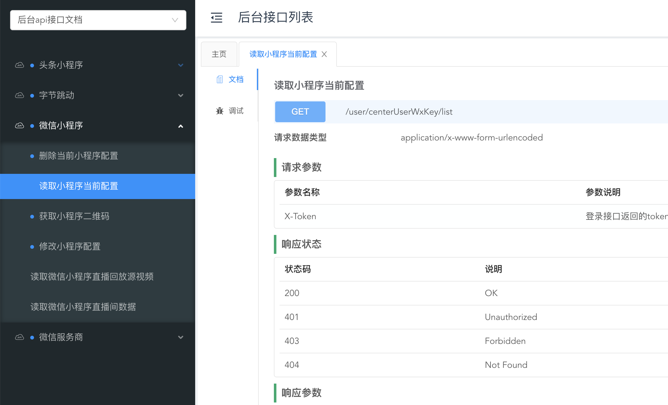Close the 读取小程序当前配置 tab
Image resolution: width=668 pixels, height=405 pixels.
pyautogui.click(x=324, y=54)
